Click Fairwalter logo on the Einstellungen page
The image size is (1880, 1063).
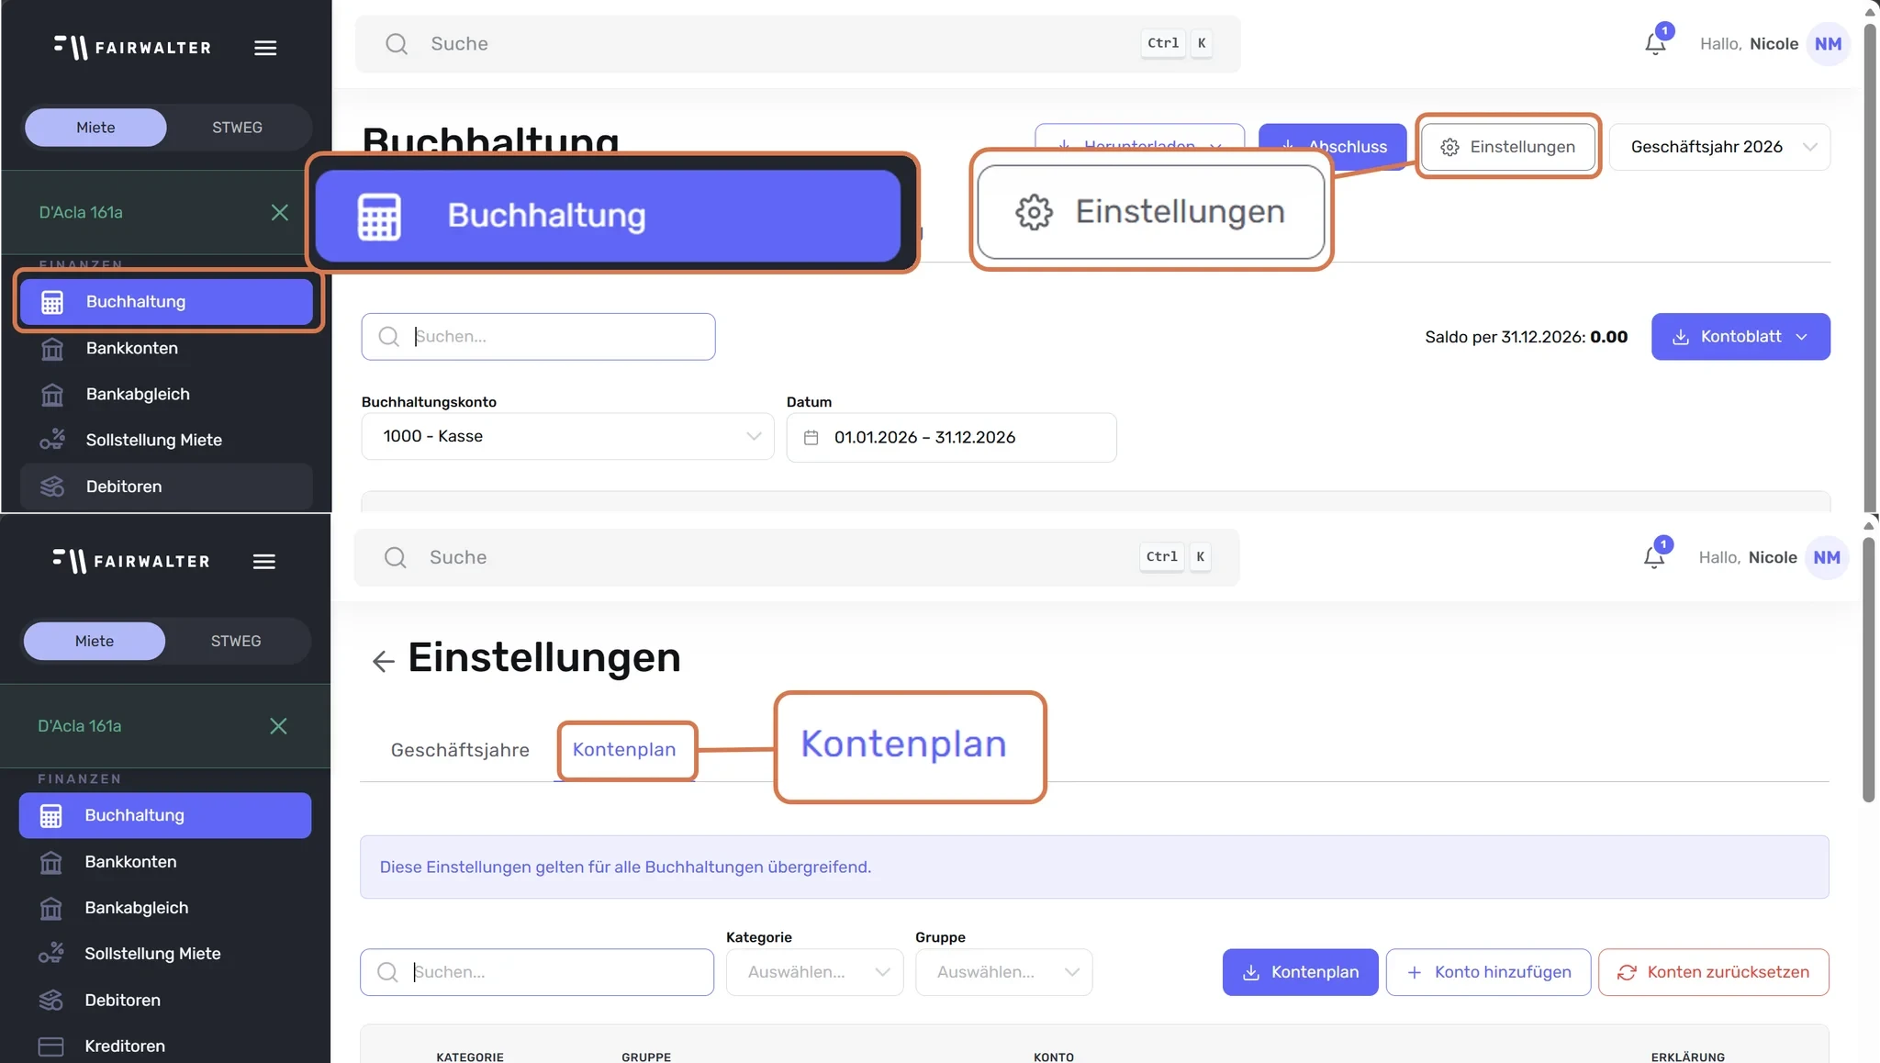(x=131, y=561)
